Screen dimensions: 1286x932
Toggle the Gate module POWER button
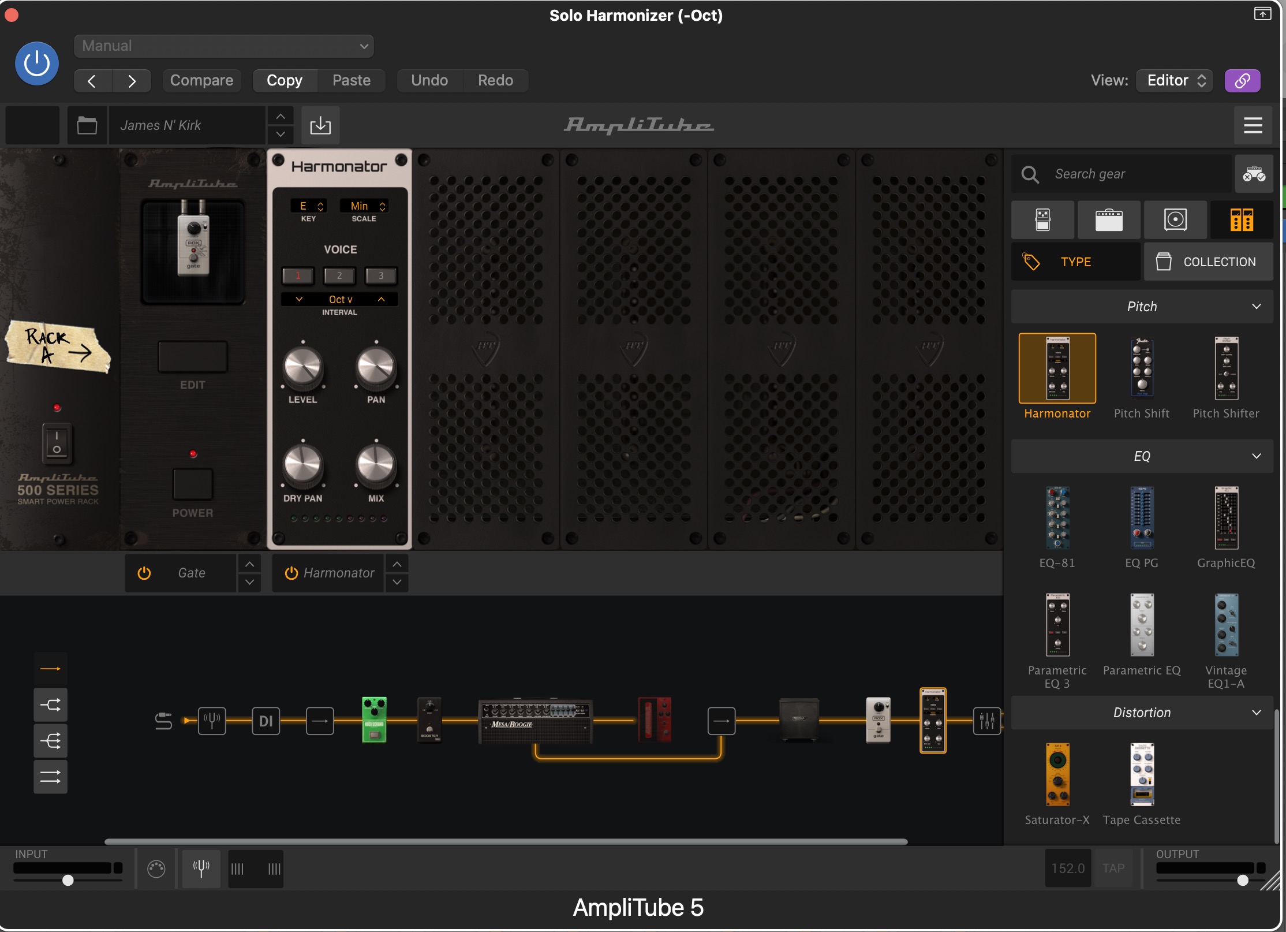[x=193, y=483]
